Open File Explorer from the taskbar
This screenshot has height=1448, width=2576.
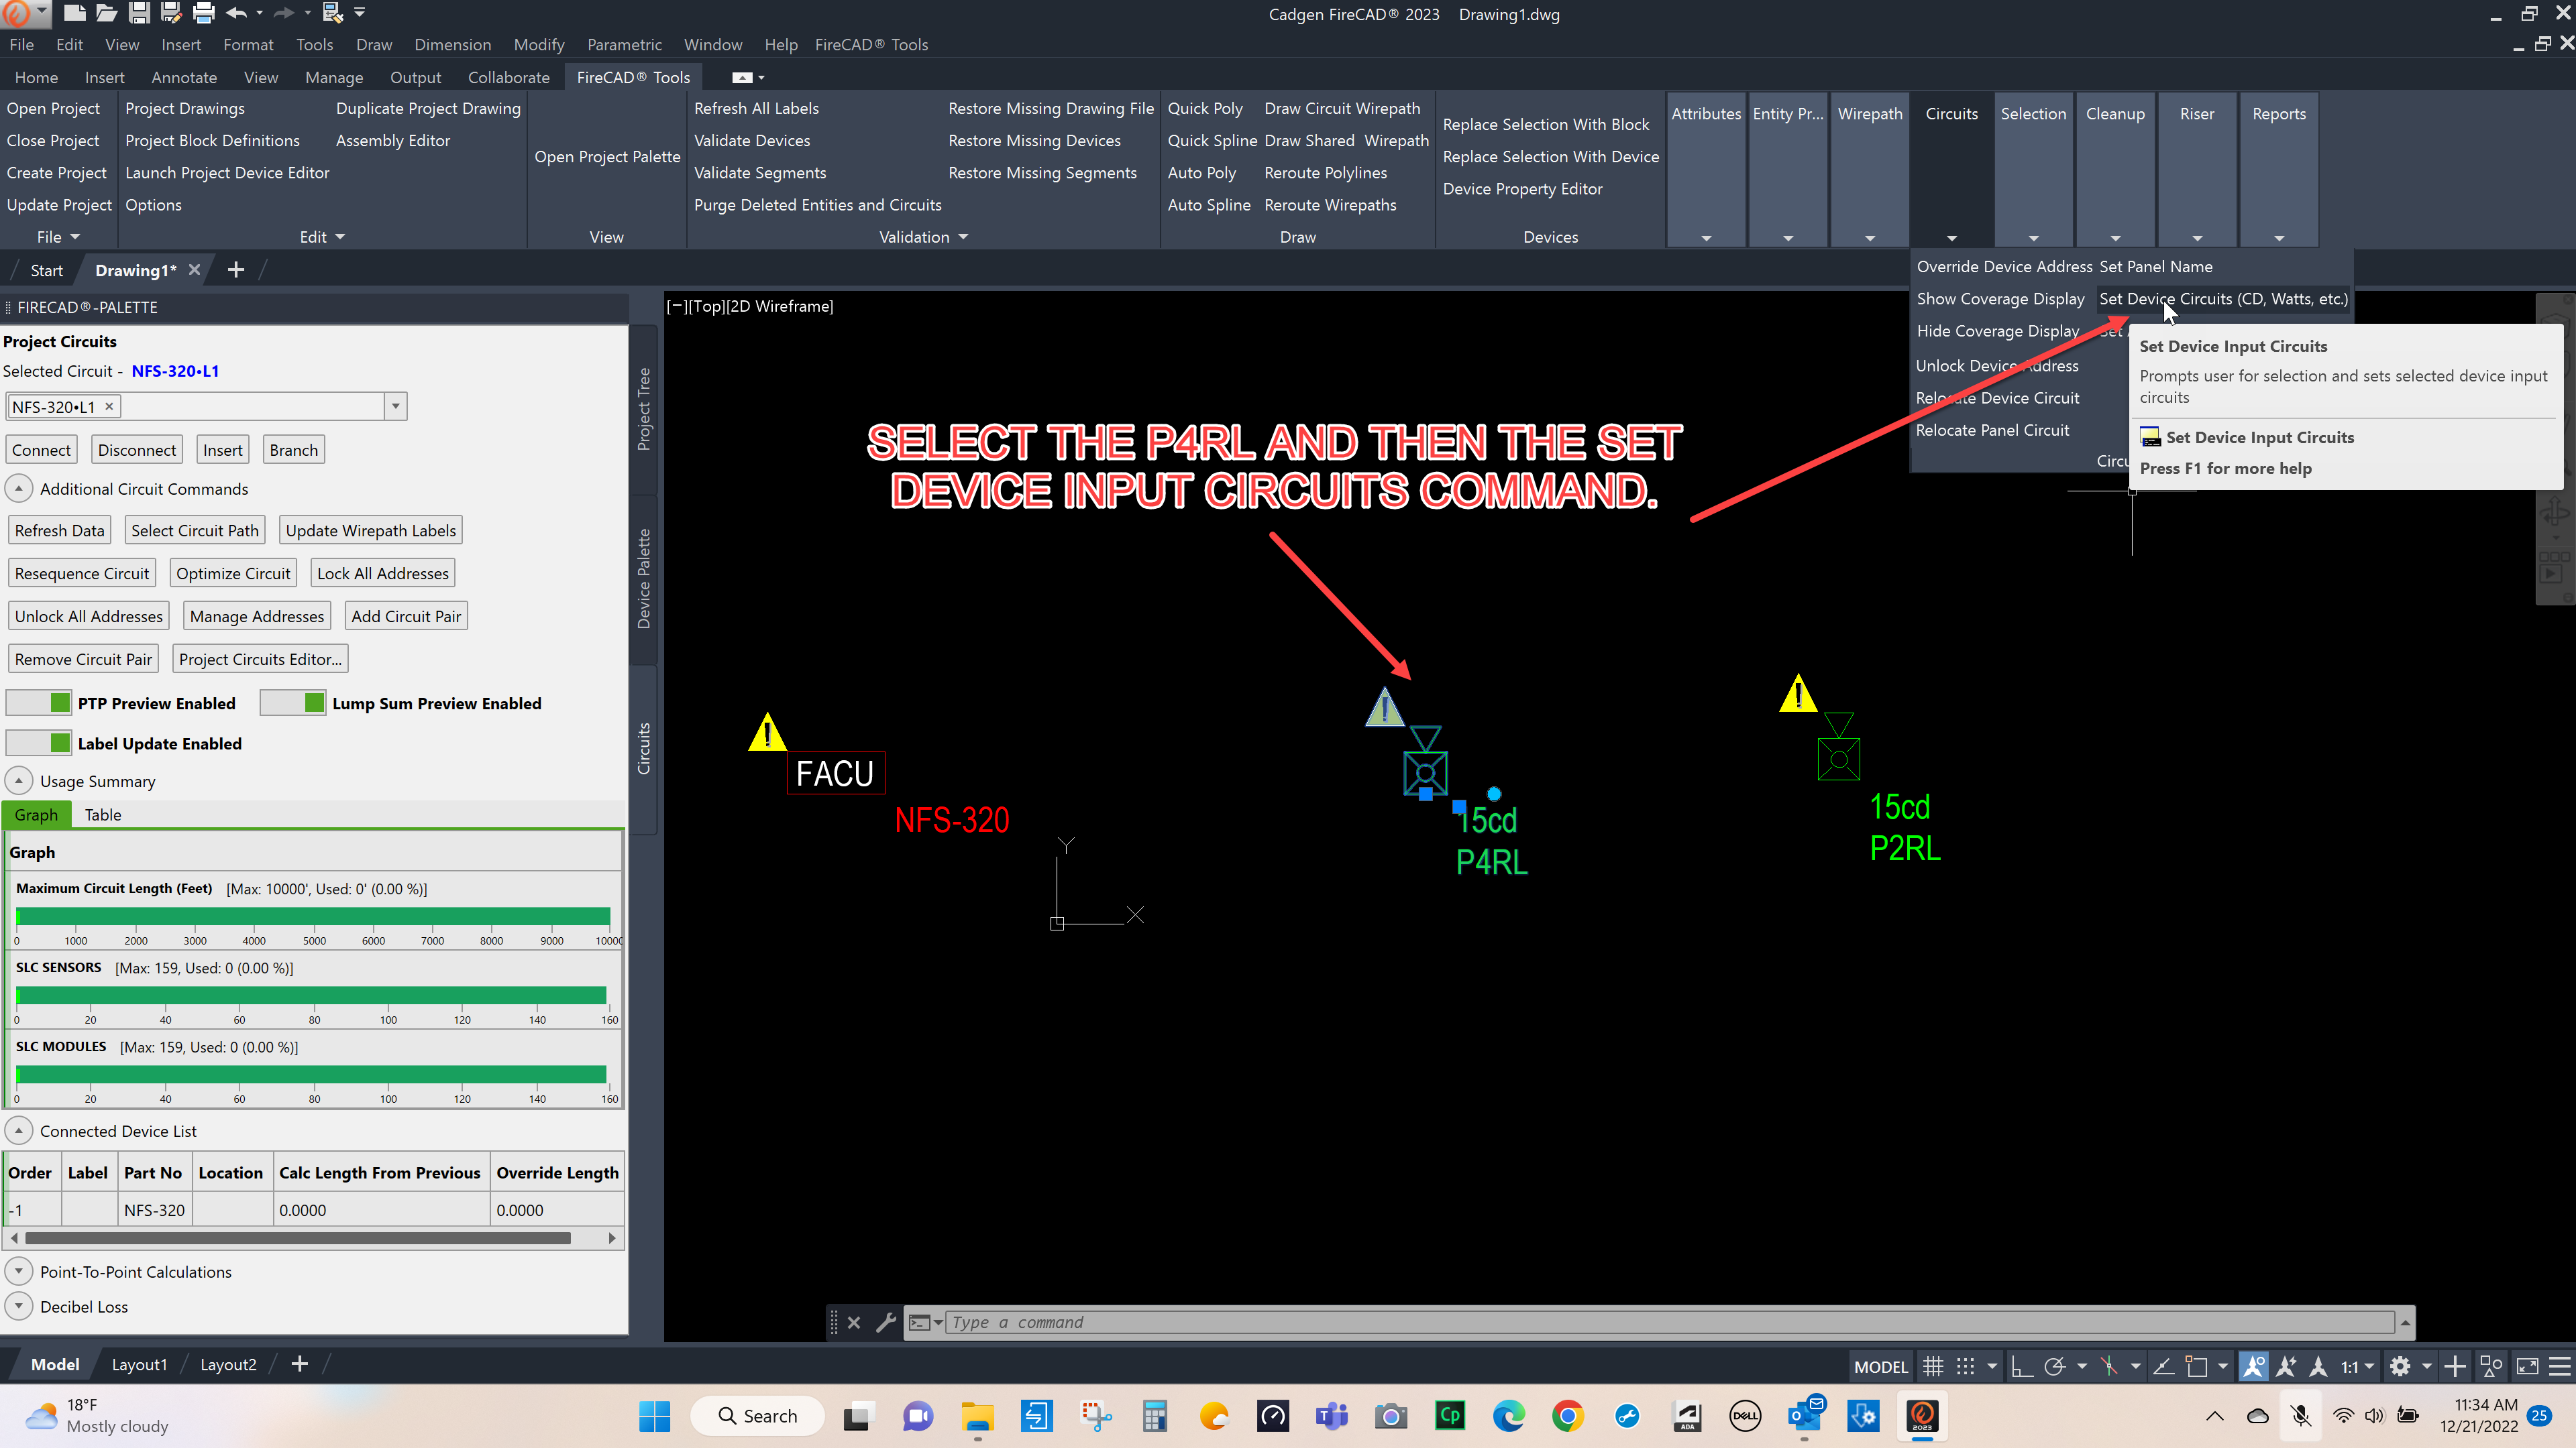977,1415
